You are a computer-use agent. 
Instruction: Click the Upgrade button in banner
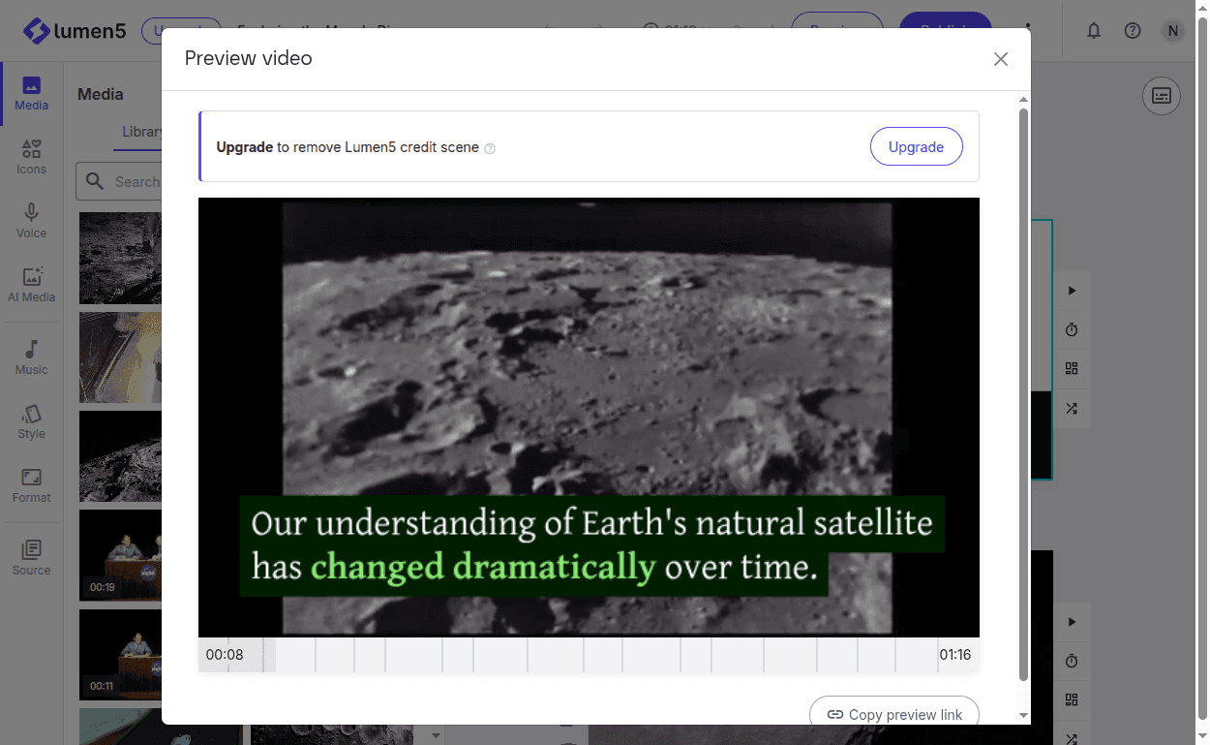[x=915, y=147]
